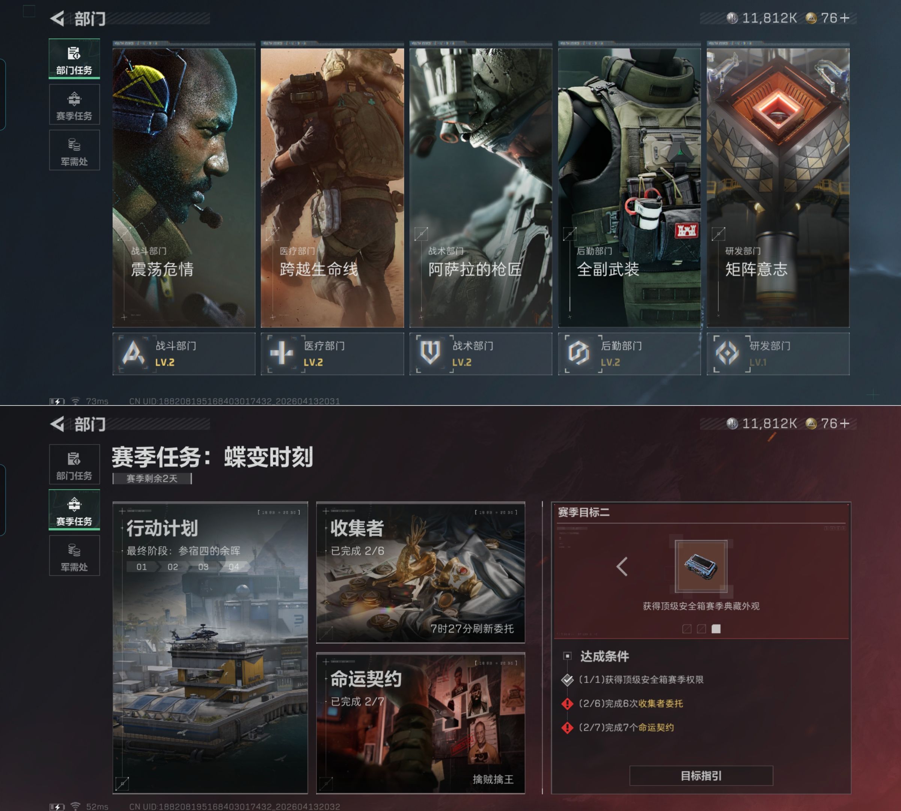The image size is (901, 811).
Task: Select the first season goal page indicator
Action: click(687, 629)
